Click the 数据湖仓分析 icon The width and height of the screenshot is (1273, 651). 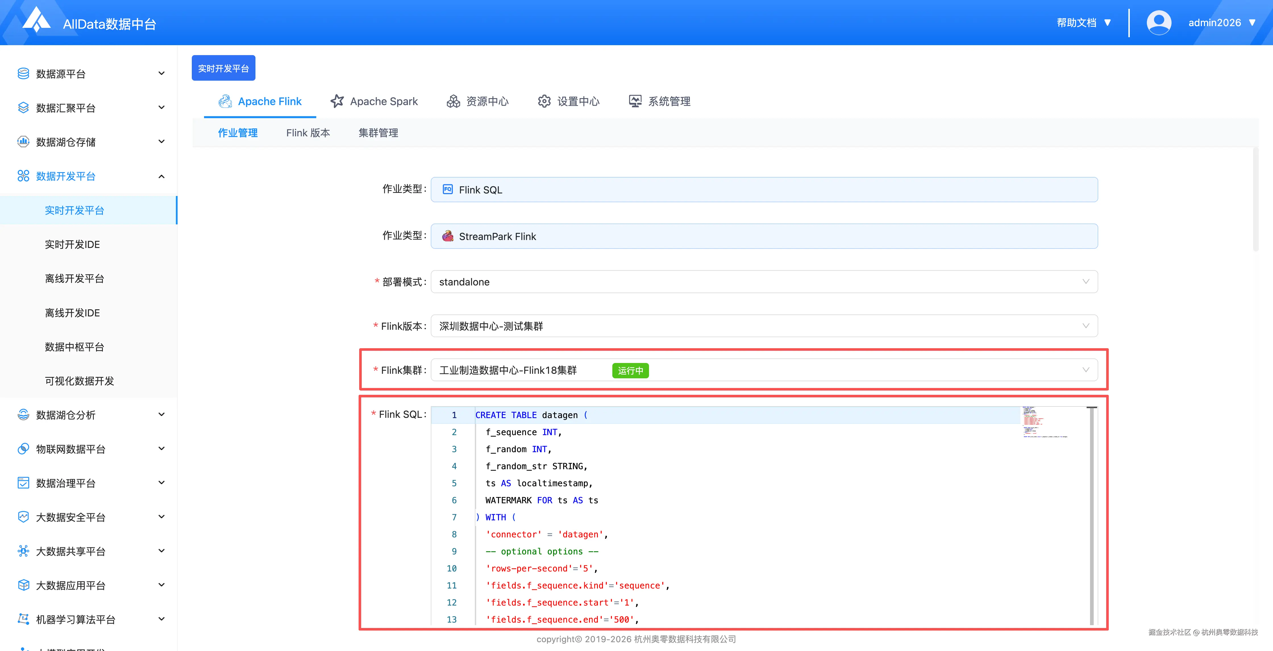pyautogui.click(x=23, y=414)
